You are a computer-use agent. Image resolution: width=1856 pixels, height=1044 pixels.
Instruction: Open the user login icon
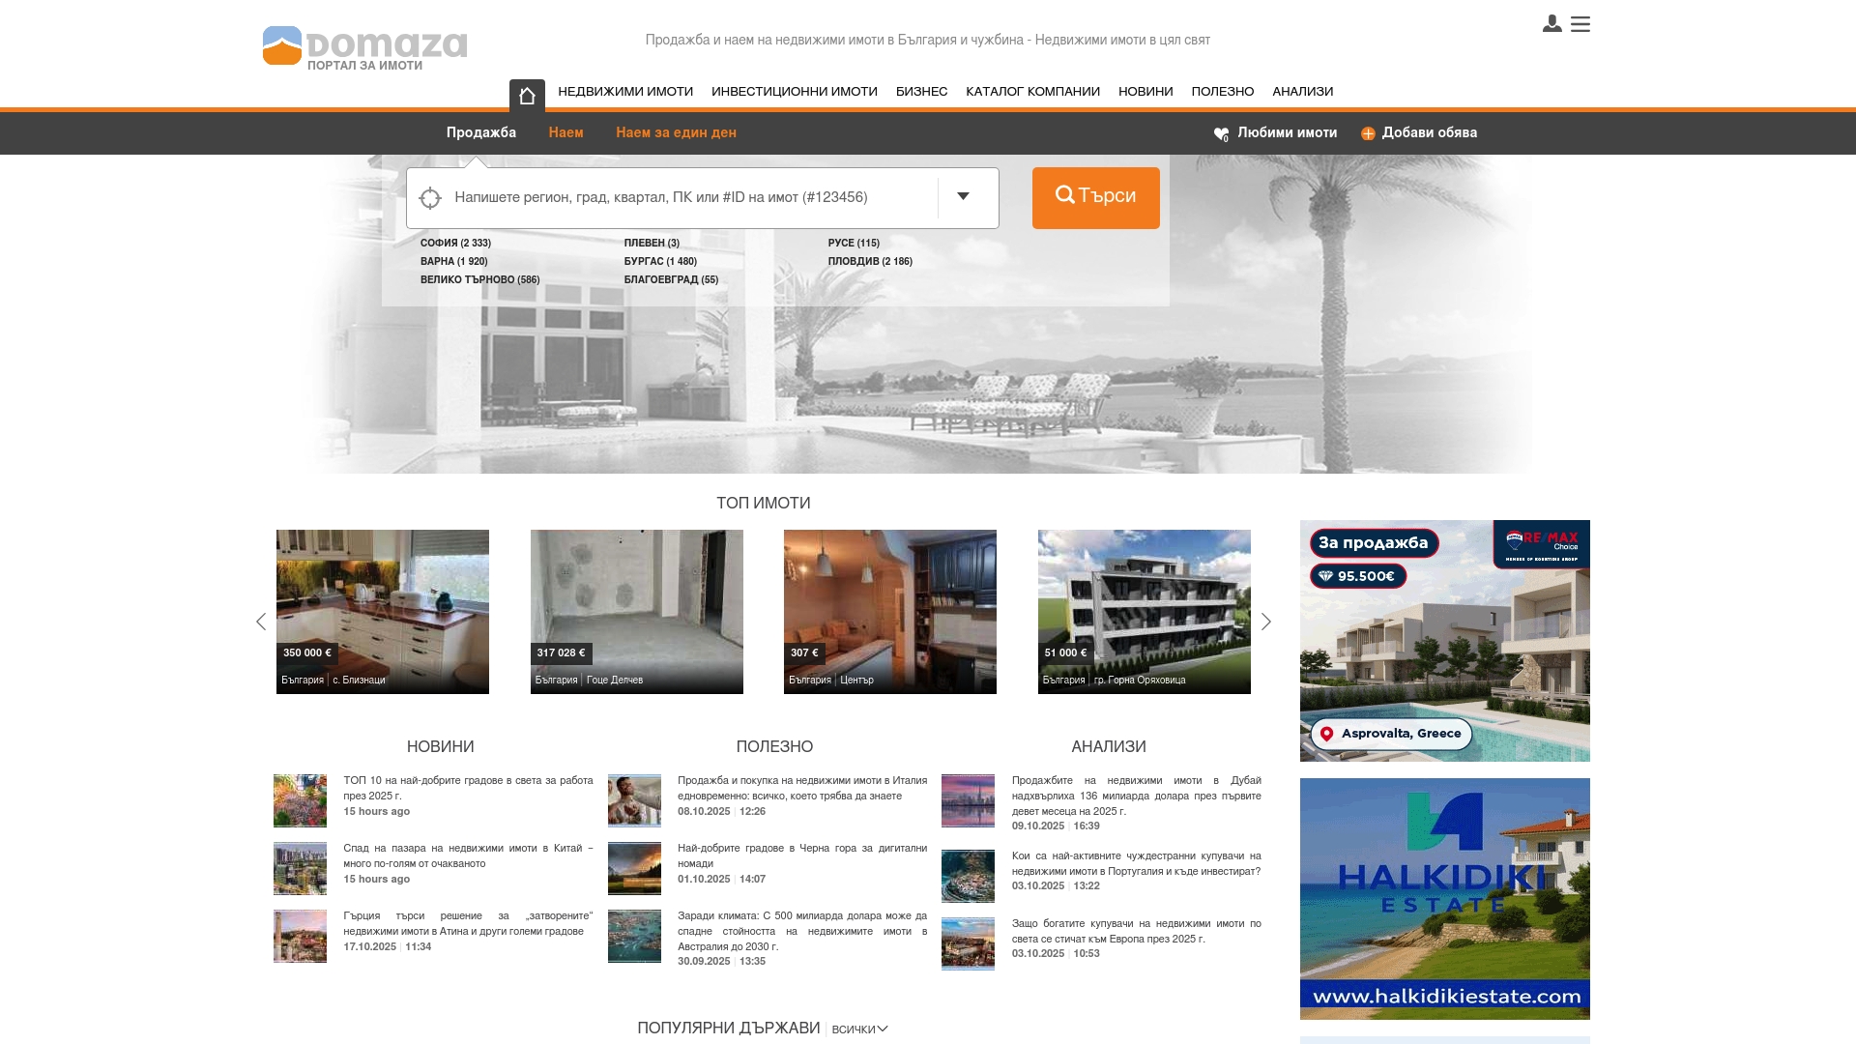coord(1552,24)
